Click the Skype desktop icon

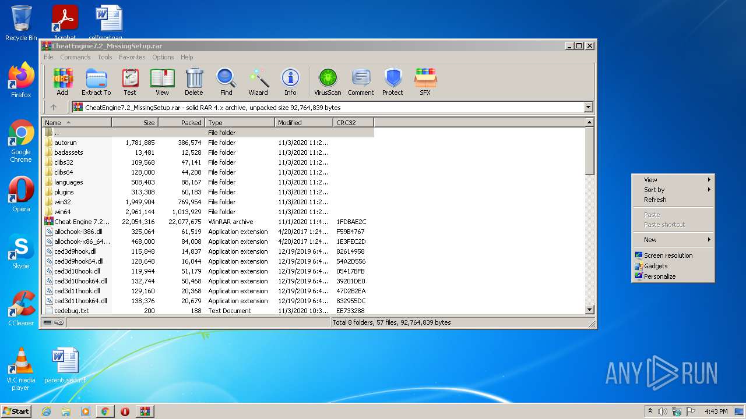pos(21,251)
